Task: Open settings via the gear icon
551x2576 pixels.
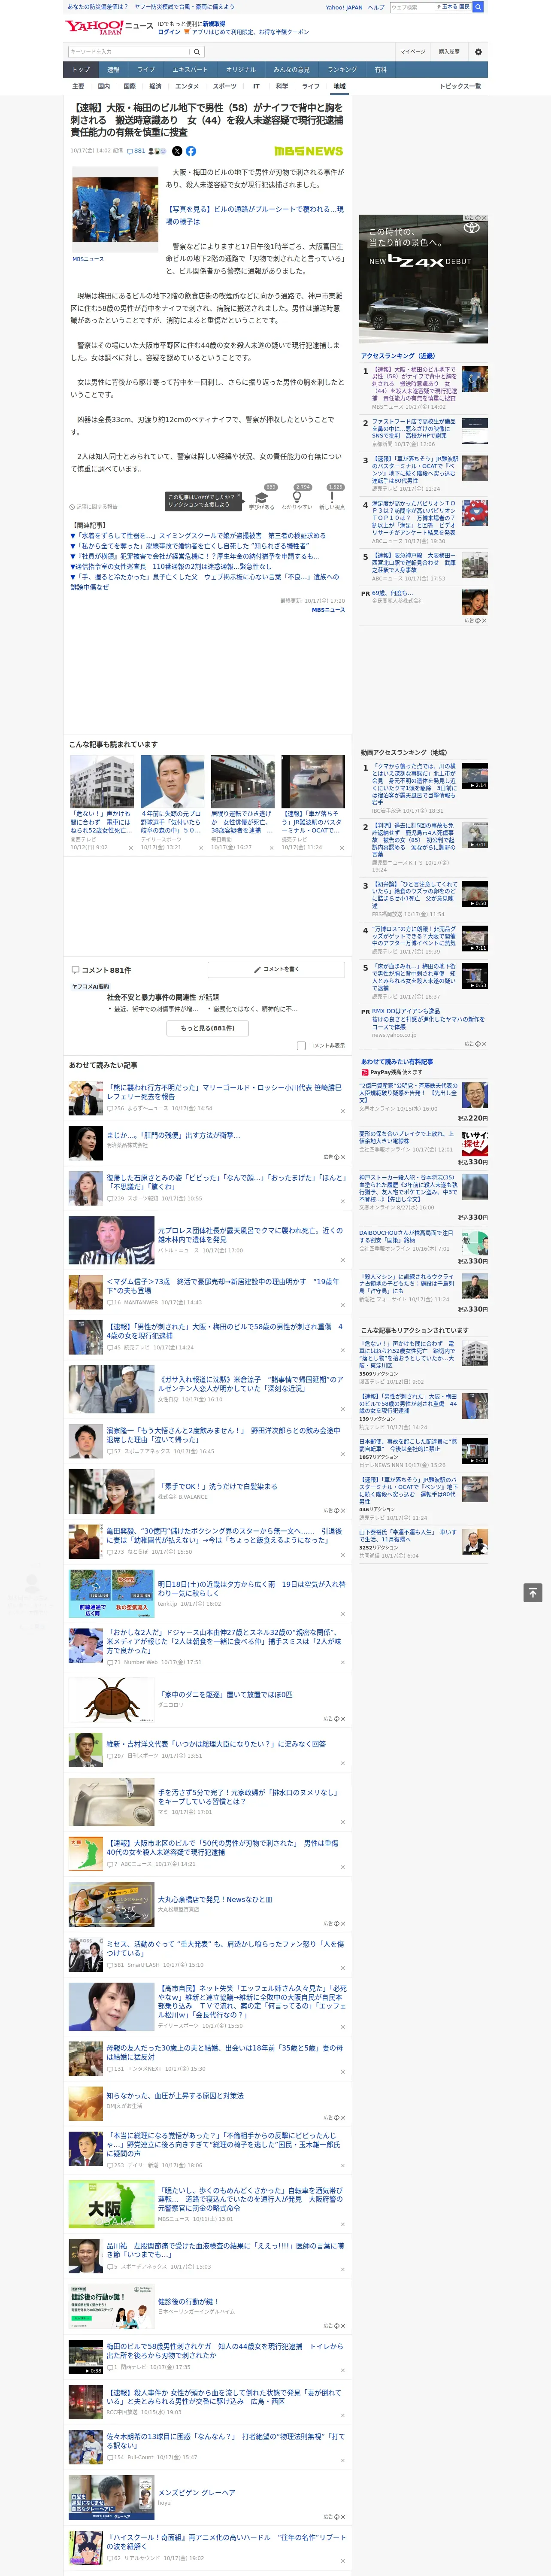Action: click(478, 52)
